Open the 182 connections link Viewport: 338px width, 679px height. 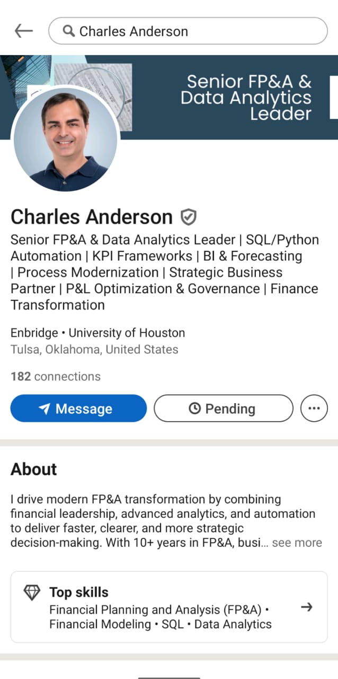56,377
